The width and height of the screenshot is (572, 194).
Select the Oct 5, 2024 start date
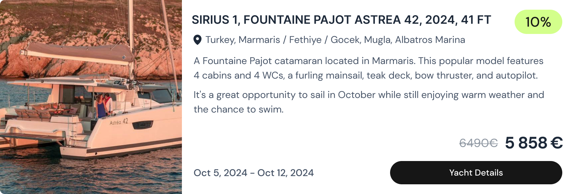pyautogui.click(x=220, y=173)
